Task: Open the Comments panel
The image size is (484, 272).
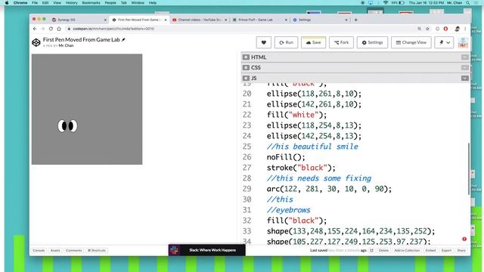Action: click(x=74, y=250)
